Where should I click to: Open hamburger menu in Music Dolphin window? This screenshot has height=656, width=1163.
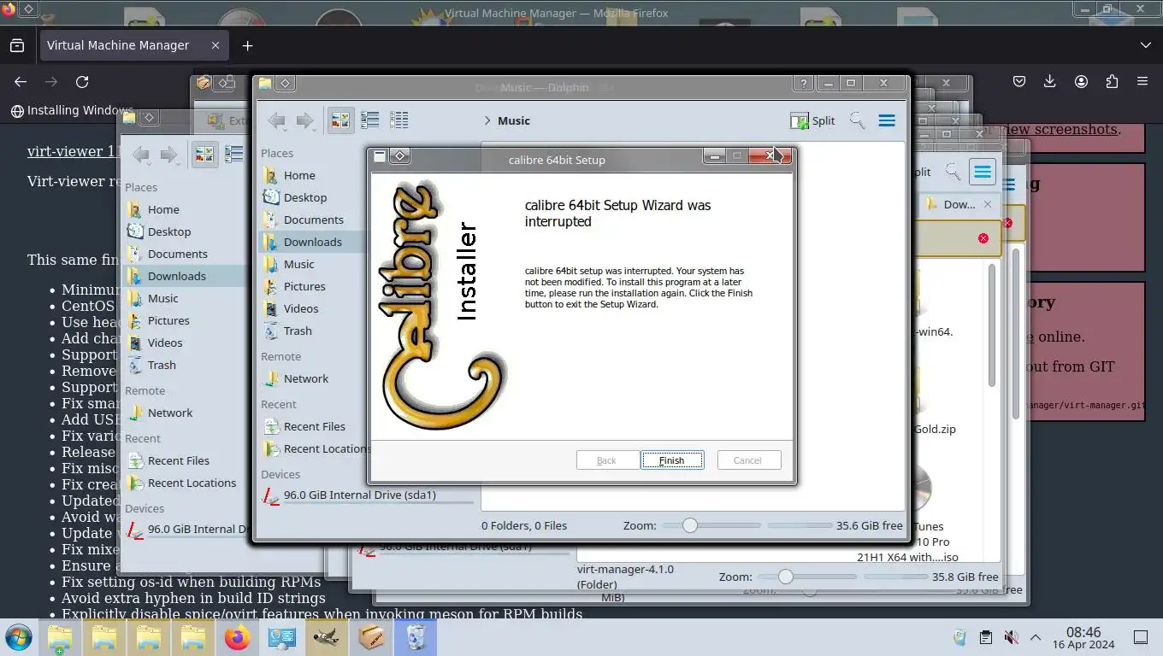887,120
